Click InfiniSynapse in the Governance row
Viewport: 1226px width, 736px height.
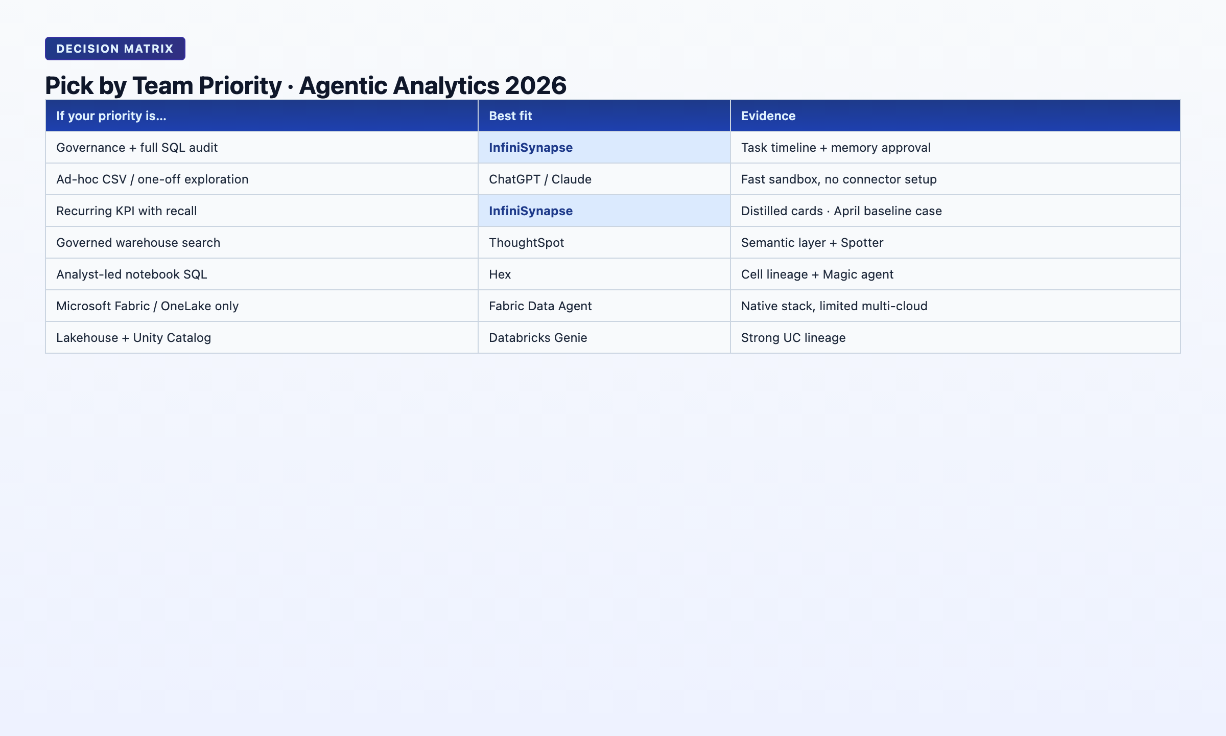(x=604, y=147)
